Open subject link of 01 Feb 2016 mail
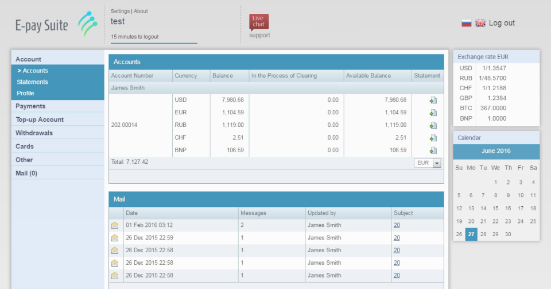551x289 pixels. point(397,225)
